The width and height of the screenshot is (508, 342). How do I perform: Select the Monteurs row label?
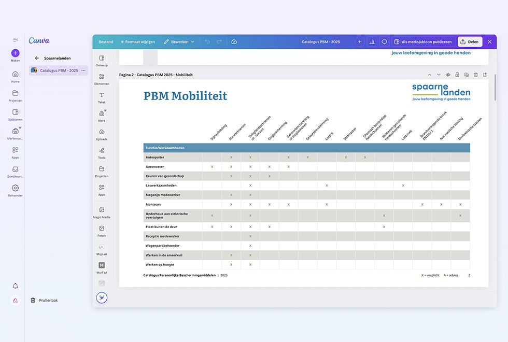(x=153, y=205)
